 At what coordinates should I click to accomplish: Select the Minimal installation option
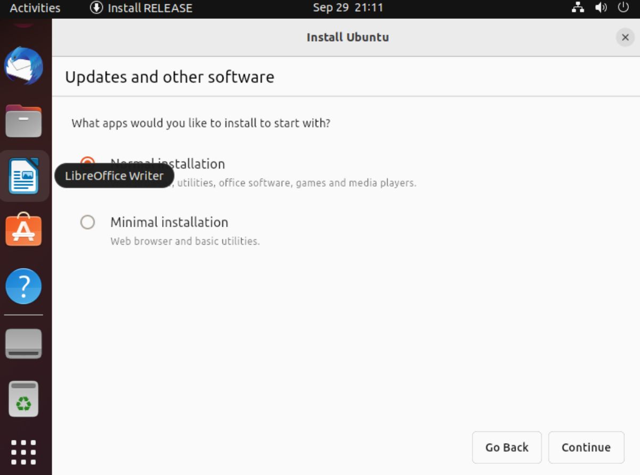pyautogui.click(x=87, y=222)
